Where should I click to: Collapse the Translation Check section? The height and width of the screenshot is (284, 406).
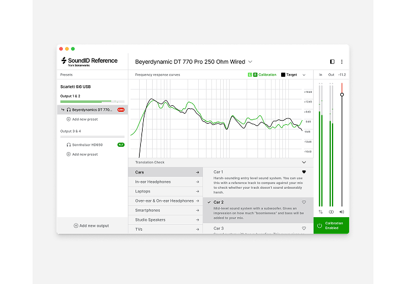coord(304,162)
